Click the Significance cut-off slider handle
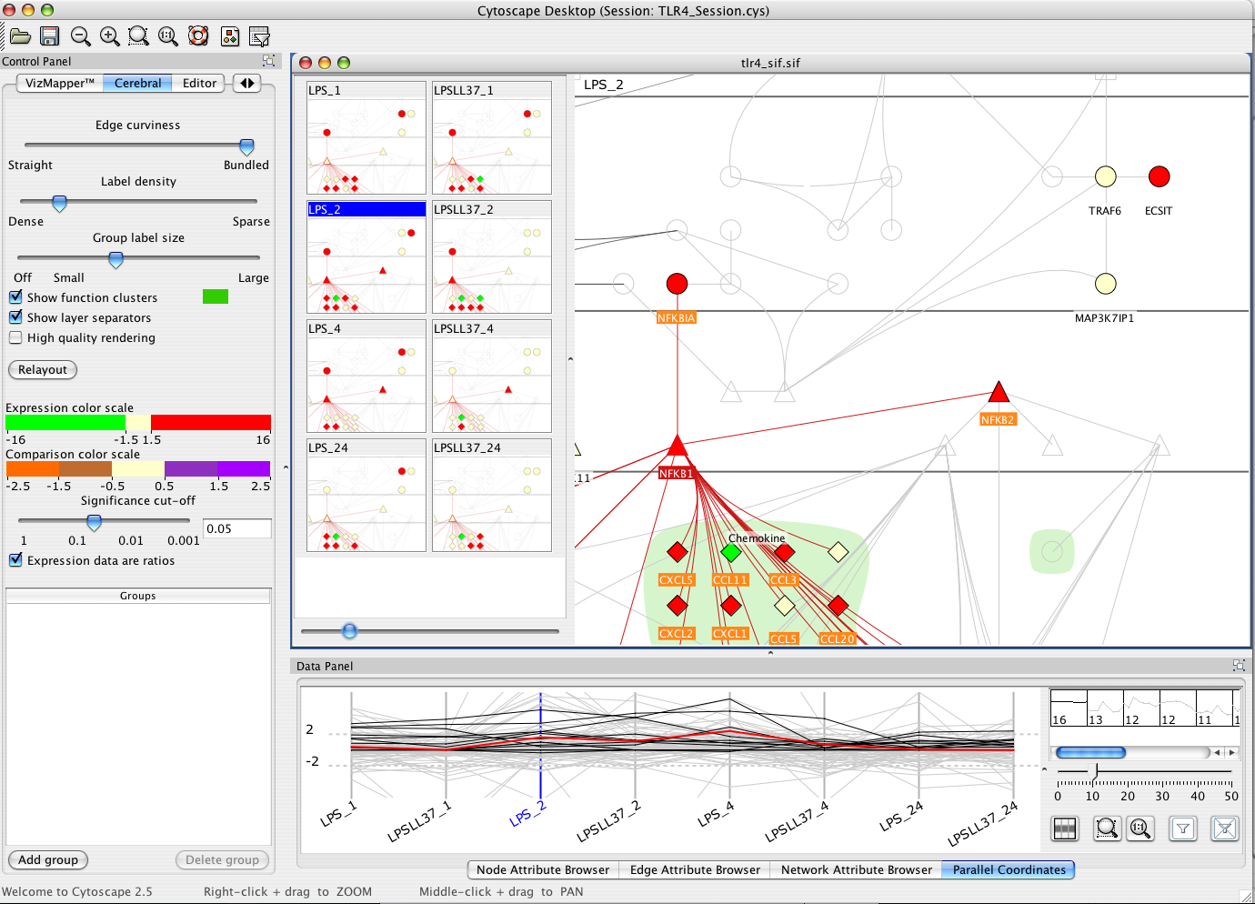This screenshot has width=1255, height=904. pos(94,522)
